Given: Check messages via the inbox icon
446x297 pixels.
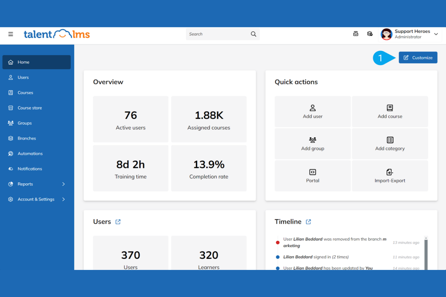Looking at the screenshot, I should (356, 34).
